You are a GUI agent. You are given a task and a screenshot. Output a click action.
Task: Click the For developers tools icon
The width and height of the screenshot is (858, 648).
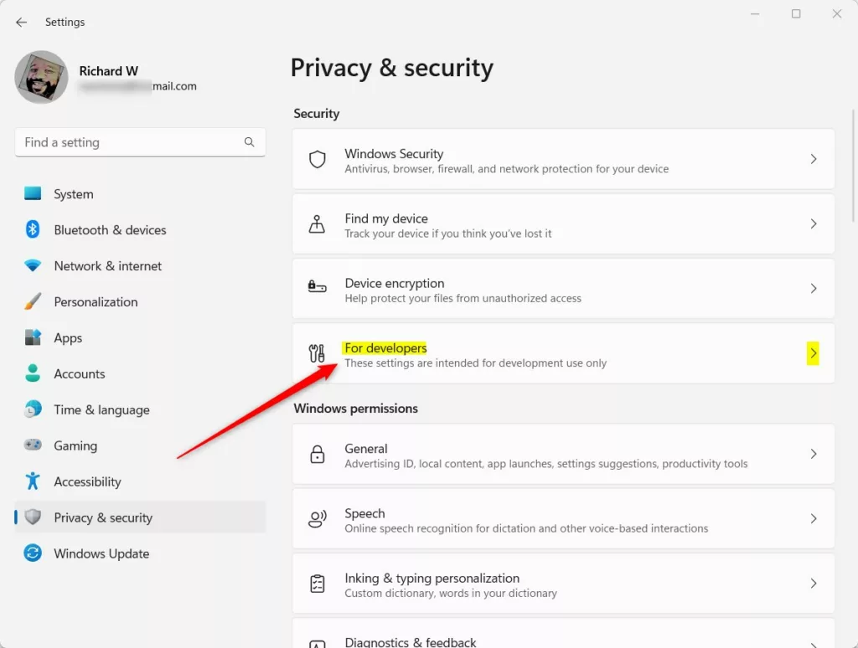coord(317,353)
